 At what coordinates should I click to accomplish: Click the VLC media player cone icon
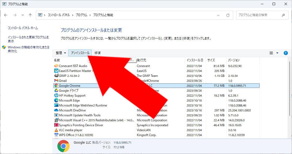tap(56, 130)
